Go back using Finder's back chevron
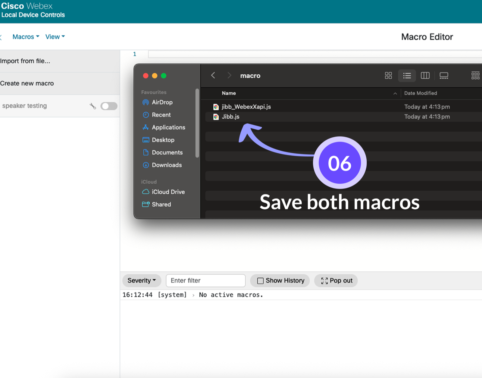Viewport: 482px width, 378px height. point(213,75)
